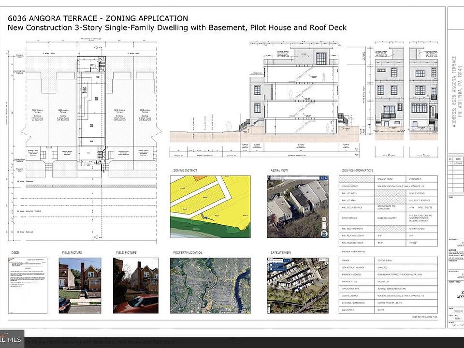464x348 pixels.
Task: Click the address search field in Satellite View
Action: 276,261
